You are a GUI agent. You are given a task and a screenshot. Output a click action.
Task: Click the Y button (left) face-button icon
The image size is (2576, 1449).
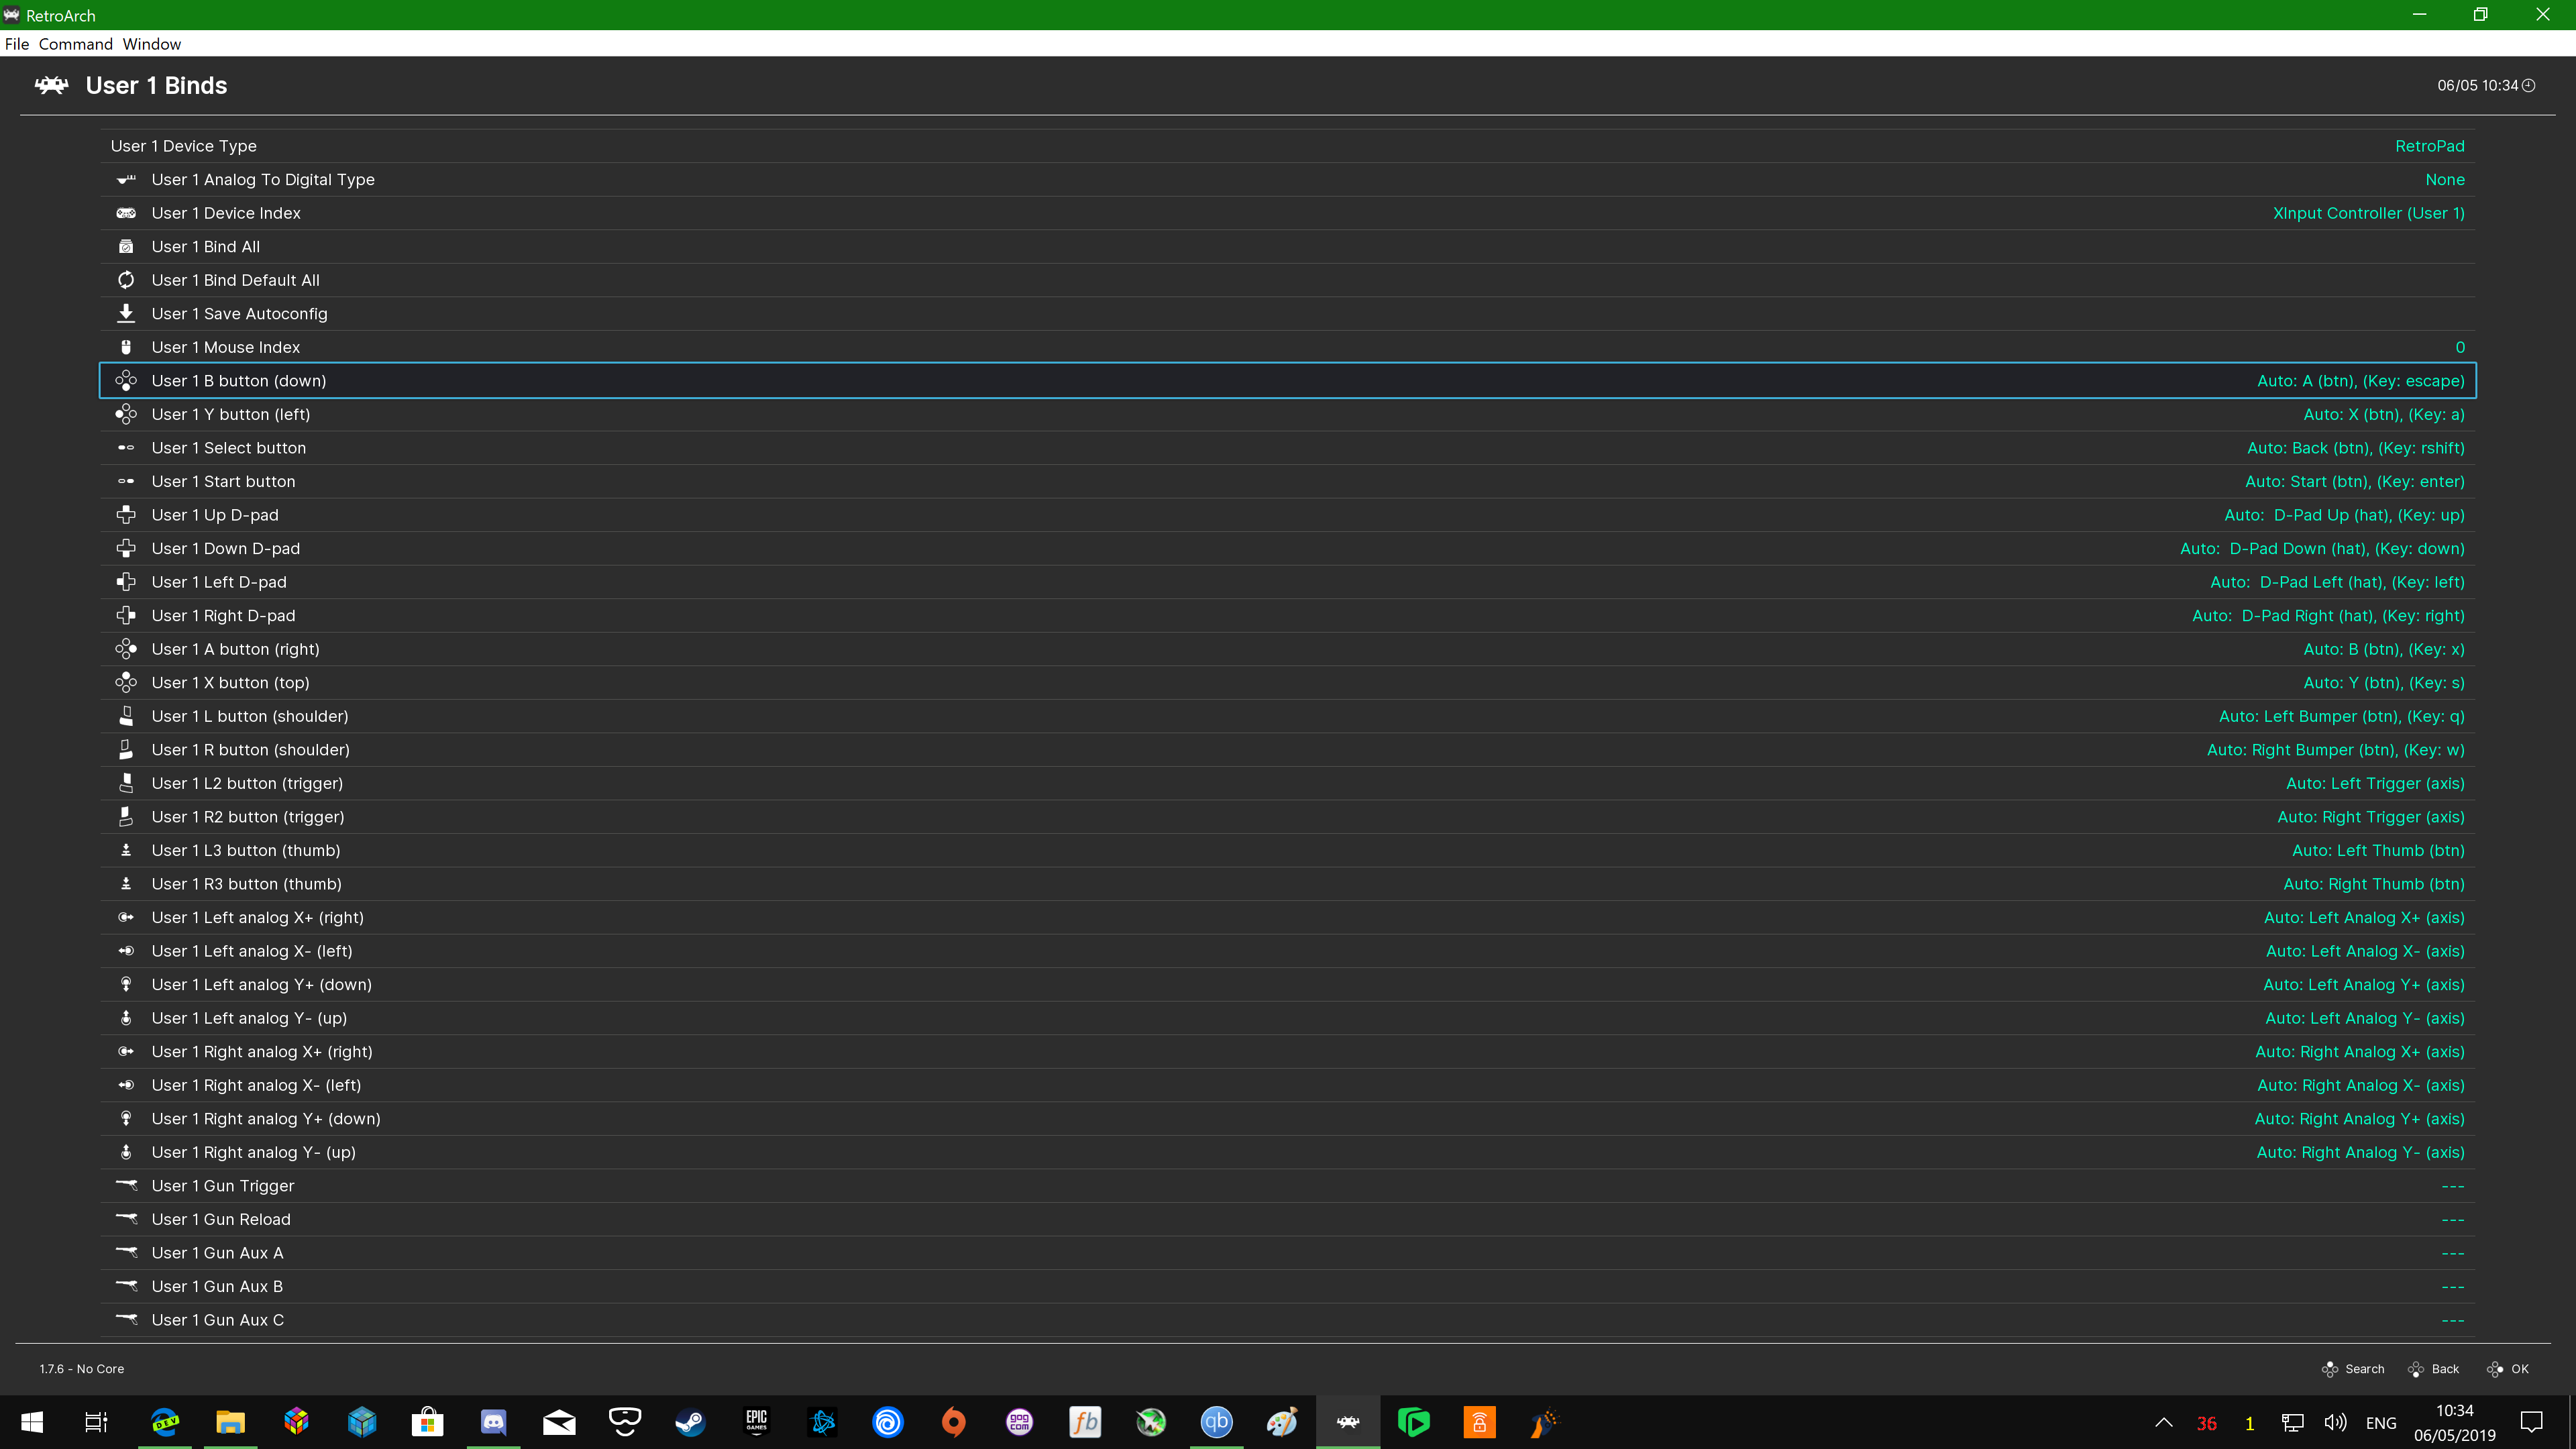(126, 414)
